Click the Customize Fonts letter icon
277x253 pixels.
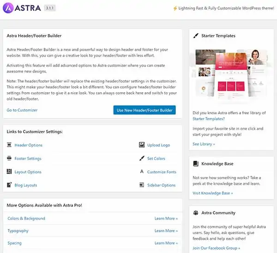[x=142, y=171]
